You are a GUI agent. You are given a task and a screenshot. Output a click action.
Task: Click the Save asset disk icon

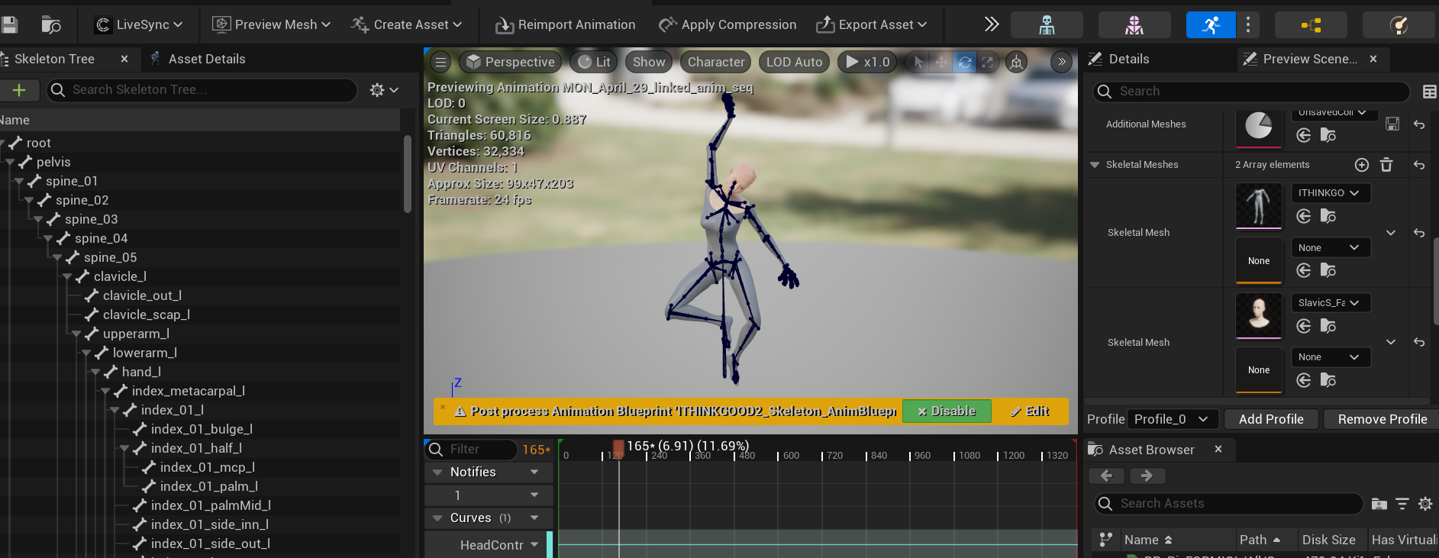pyautogui.click(x=8, y=24)
